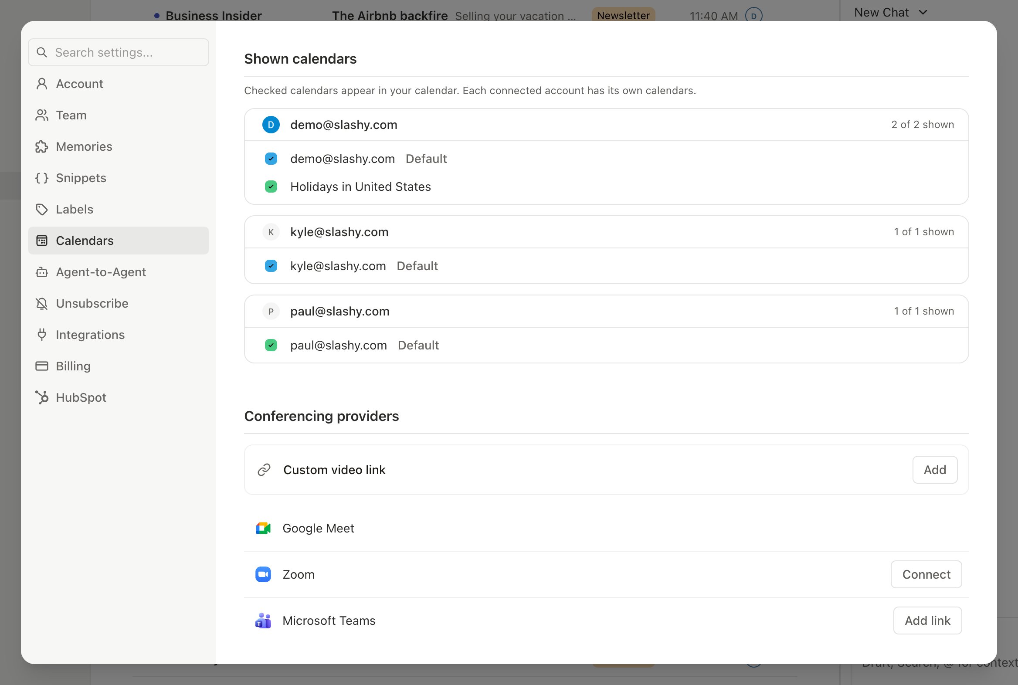This screenshot has height=685, width=1018.
Task: Uncheck the paul@slashy.com Default calendar
Action: [271, 346]
